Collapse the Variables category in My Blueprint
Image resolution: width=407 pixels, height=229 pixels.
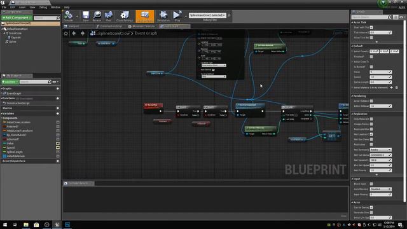click(1, 113)
